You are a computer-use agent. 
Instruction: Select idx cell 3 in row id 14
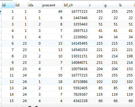click(35, 95)
